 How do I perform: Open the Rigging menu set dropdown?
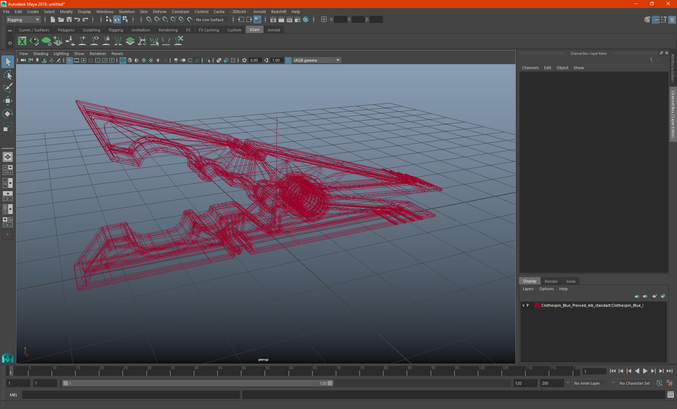pyautogui.click(x=23, y=20)
